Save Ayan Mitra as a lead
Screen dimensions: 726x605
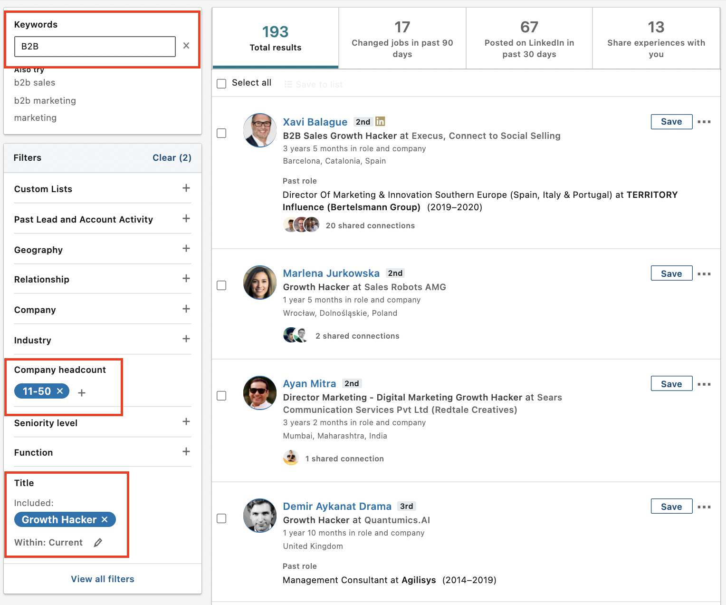671,384
